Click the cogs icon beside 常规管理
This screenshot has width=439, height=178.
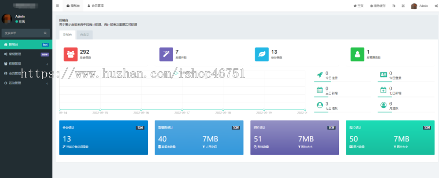5,54
